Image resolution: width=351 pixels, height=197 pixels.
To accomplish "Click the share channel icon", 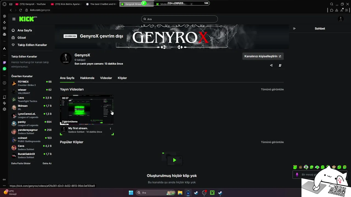I will tap(271, 65).
